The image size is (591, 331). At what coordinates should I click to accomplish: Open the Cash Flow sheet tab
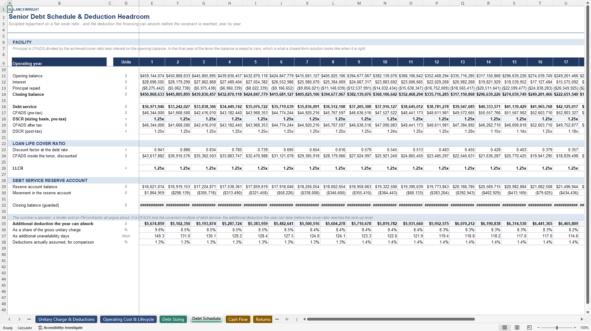pyautogui.click(x=238, y=319)
